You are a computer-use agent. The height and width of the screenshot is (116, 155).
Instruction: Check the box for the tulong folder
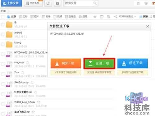tap(2, 45)
